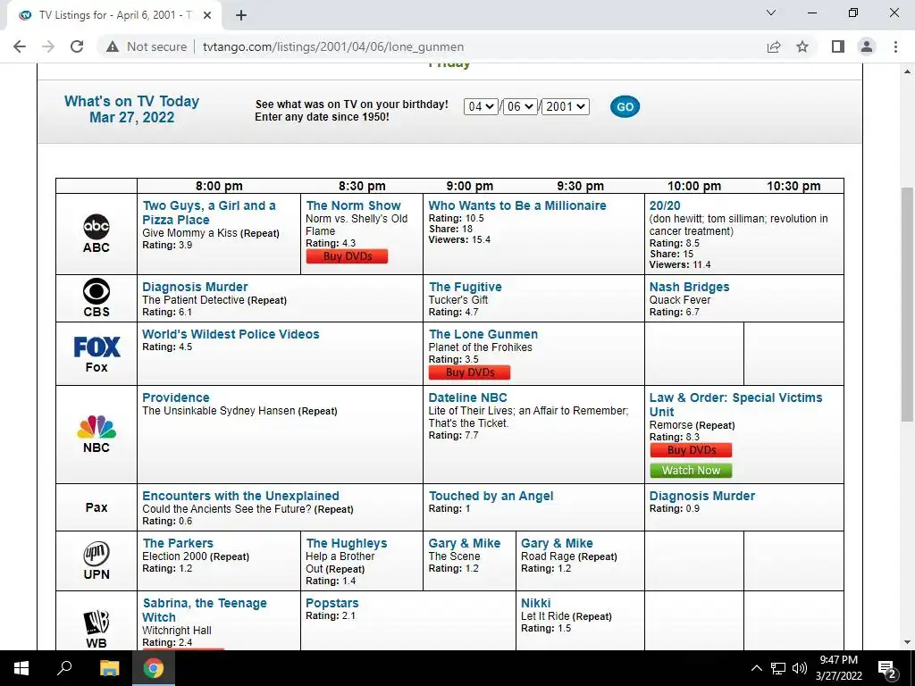Click the page vertical scrollbar thumb
915x686 pixels.
(907, 304)
